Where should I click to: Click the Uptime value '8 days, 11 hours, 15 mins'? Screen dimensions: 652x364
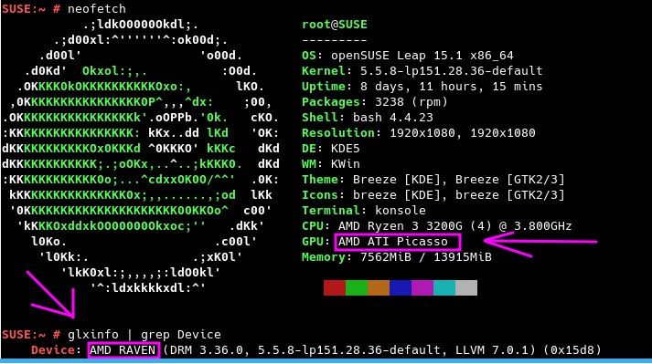[451, 87]
